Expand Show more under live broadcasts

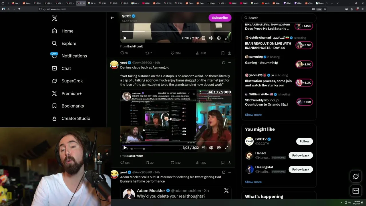coord(253,115)
